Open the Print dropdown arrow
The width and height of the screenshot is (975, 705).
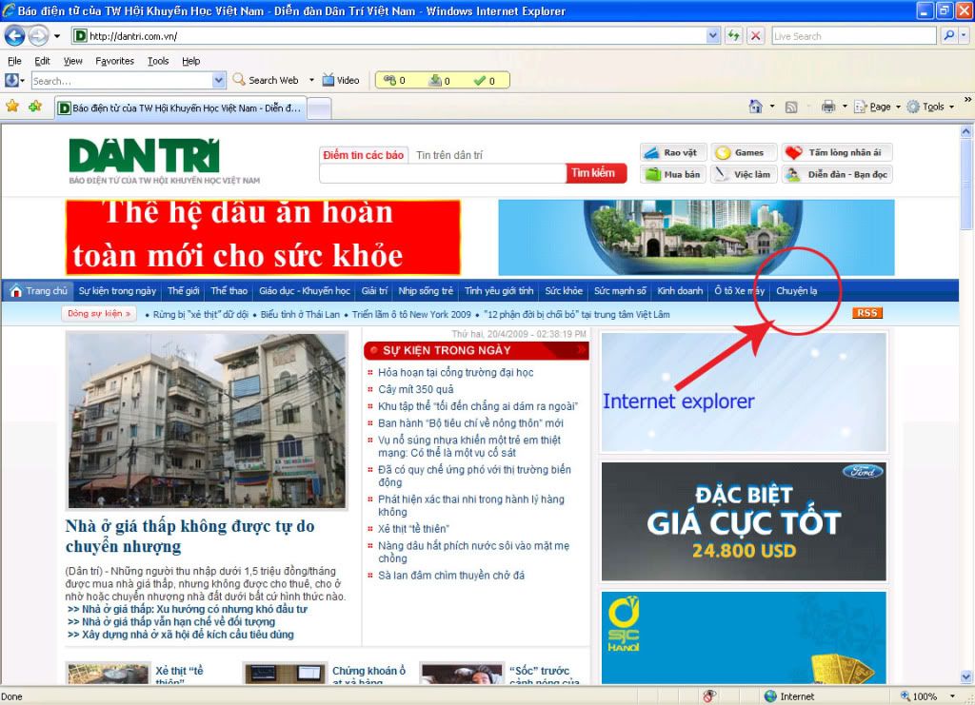tap(845, 107)
